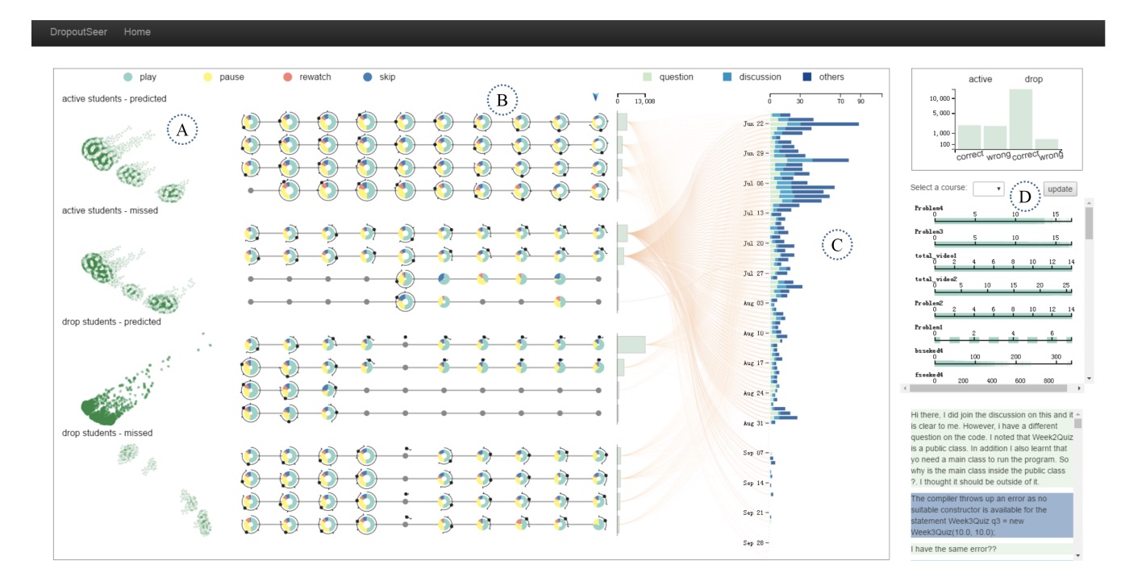Click the active correct bar in chart
The height and width of the screenshot is (577, 1121).
[x=969, y=137]
